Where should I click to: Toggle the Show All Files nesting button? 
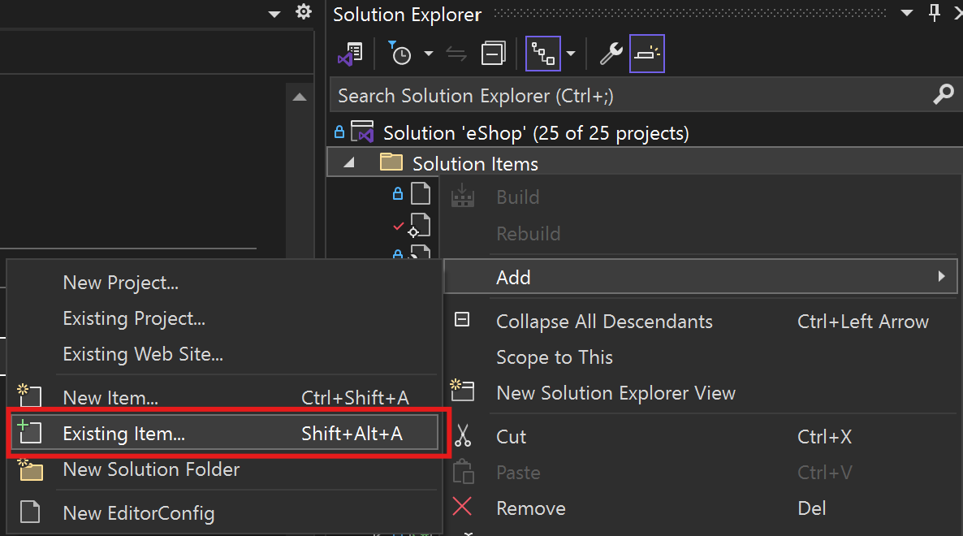[543, 54]
